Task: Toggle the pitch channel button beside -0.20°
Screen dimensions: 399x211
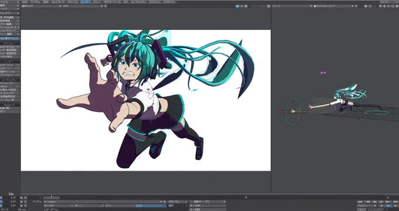Action: click(x=1, y=202)
